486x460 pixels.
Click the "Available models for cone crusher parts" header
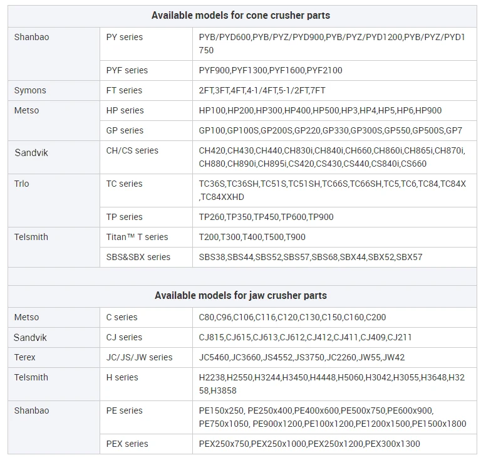[x=241, y=15]
